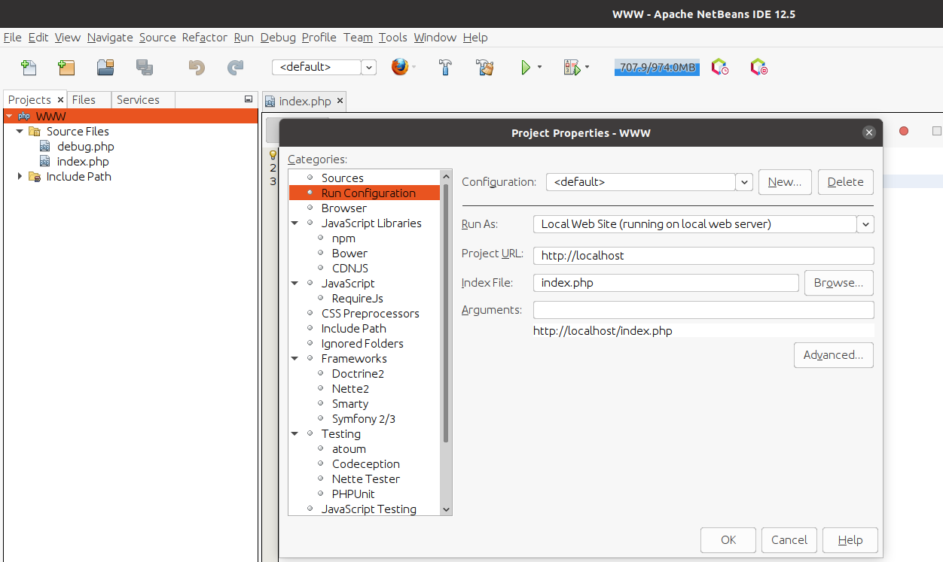Click the Open Project toolbar icon
The width and height of the screenshot is (943, 562).
105,68
